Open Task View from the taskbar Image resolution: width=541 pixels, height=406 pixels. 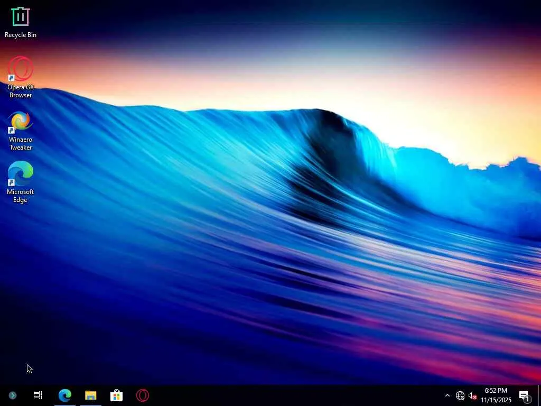pyautogui.click(x=38, y=395)
